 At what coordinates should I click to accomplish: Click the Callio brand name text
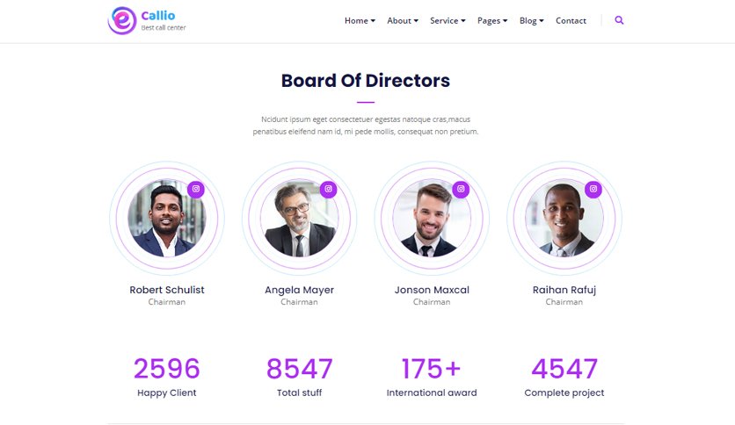[158, 16]
